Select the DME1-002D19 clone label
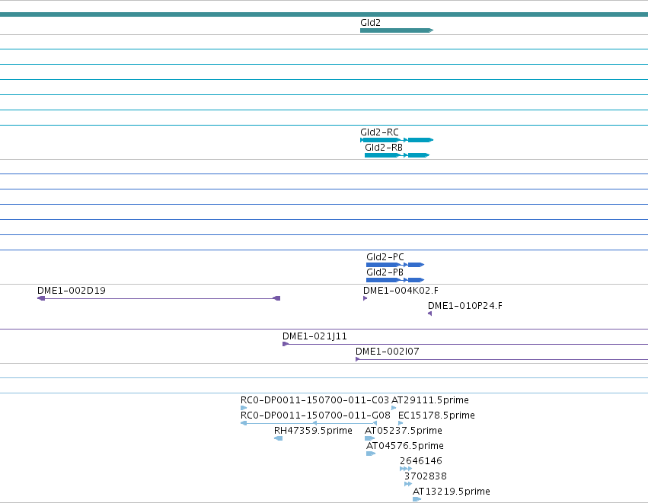648x503 pixels. 72,291
